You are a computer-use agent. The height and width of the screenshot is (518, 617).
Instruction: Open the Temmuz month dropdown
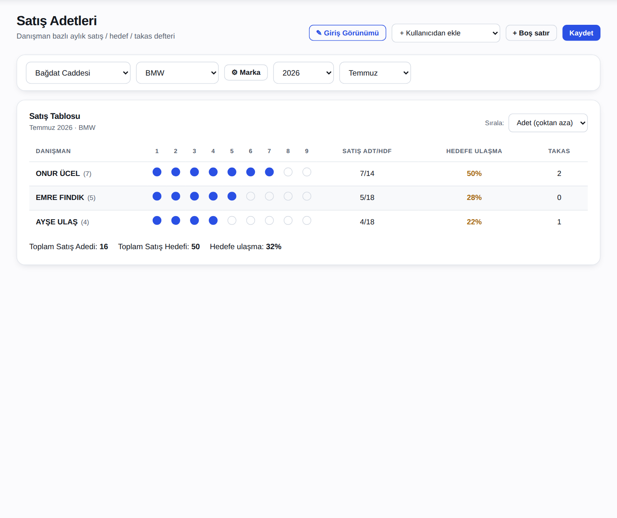click(x=375, y=73)
